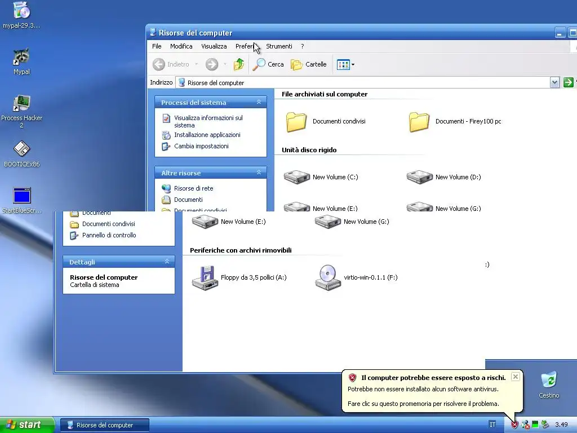Open Risorse di rete link
Viewport: 577px width, 433px height.
194,188
